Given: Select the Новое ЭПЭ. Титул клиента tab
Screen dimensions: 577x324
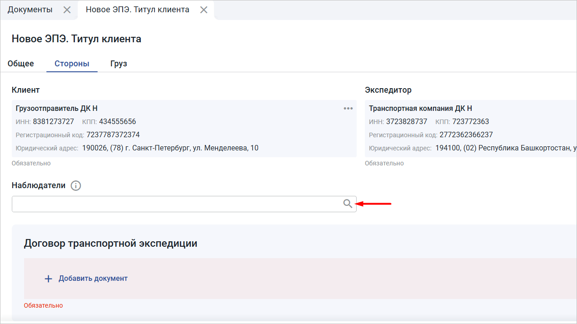Looking at the screenshot, I should pos(138,10).
